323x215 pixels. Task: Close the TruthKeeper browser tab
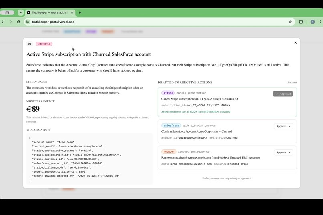tap(72, 12)
